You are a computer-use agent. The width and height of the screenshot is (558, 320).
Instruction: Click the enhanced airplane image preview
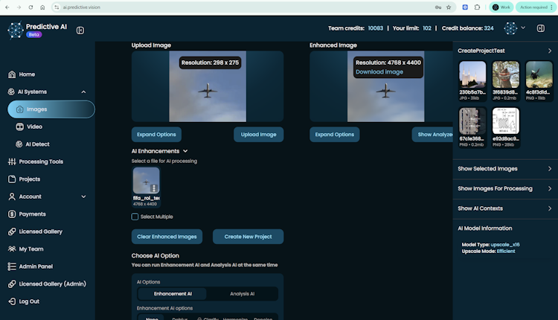click(x=385, y=86)
